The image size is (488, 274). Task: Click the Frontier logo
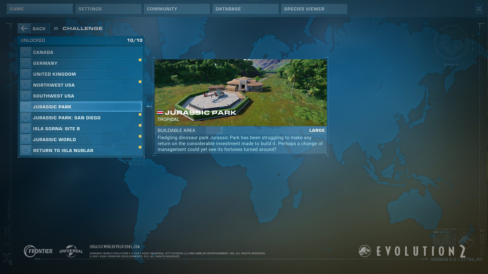tap(38, 251)
